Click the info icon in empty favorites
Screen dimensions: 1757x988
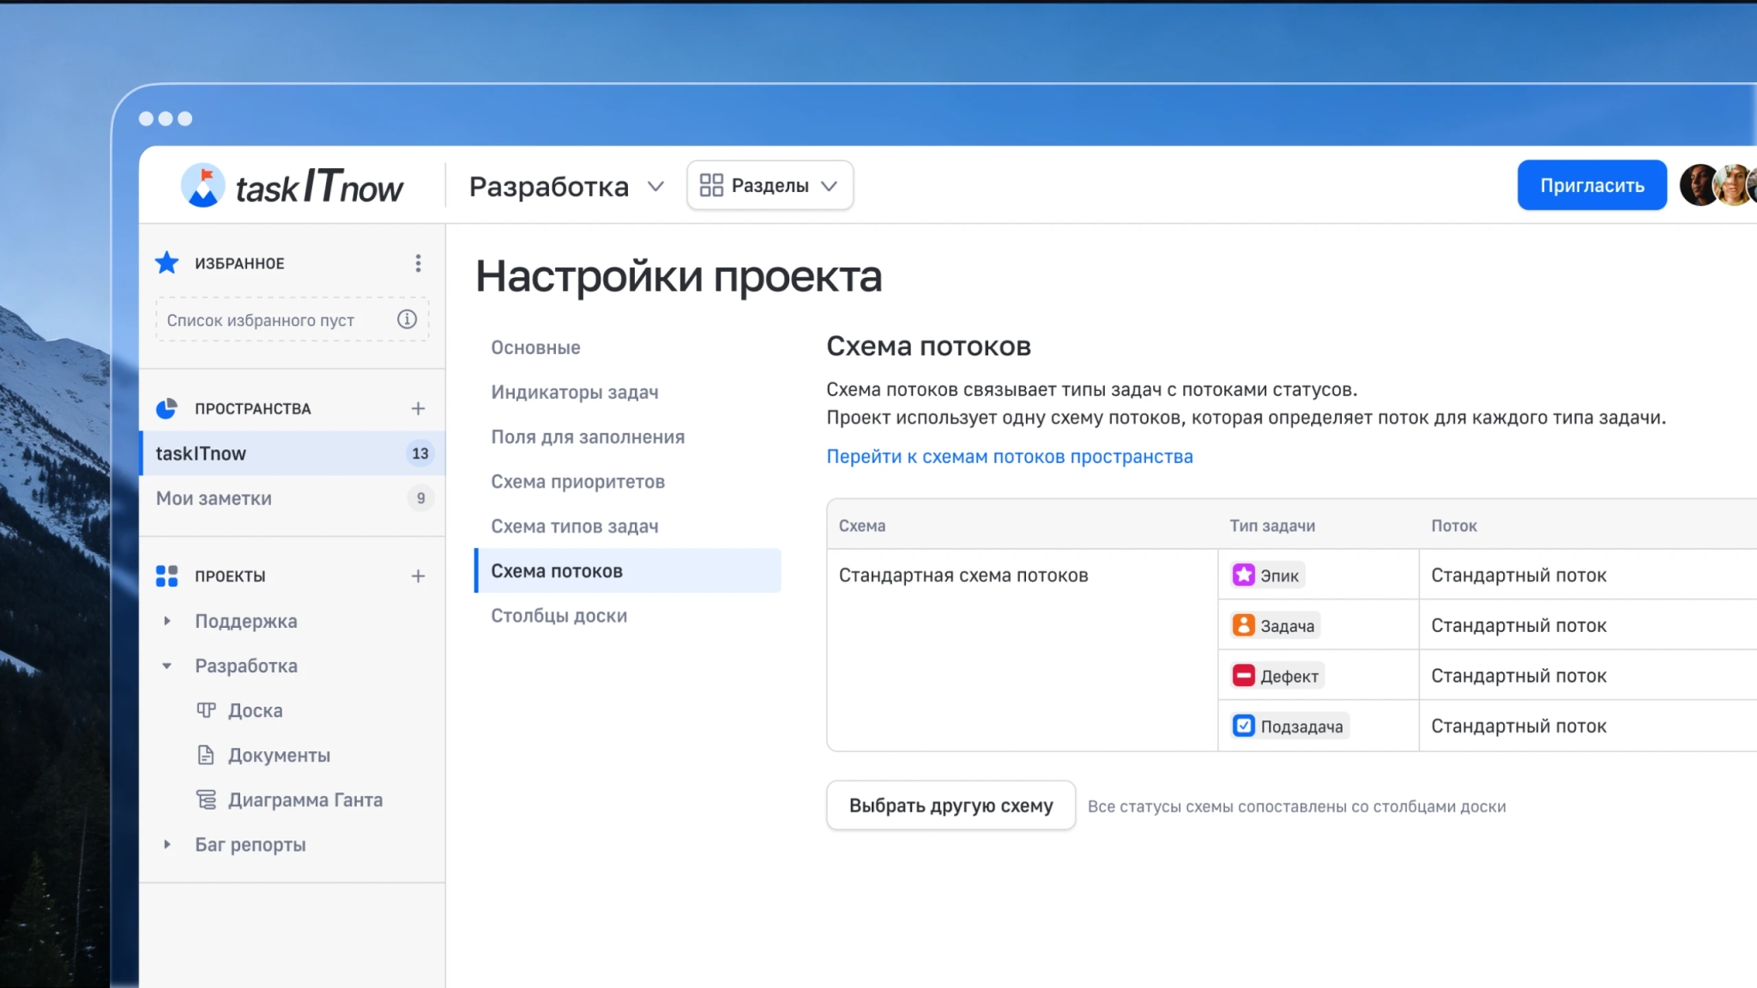pyautogui.click(x=407, y=319)
